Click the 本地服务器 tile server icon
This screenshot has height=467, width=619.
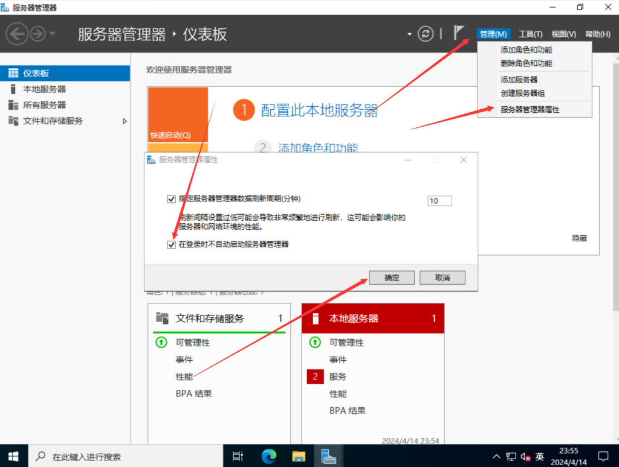coord(316,319)
